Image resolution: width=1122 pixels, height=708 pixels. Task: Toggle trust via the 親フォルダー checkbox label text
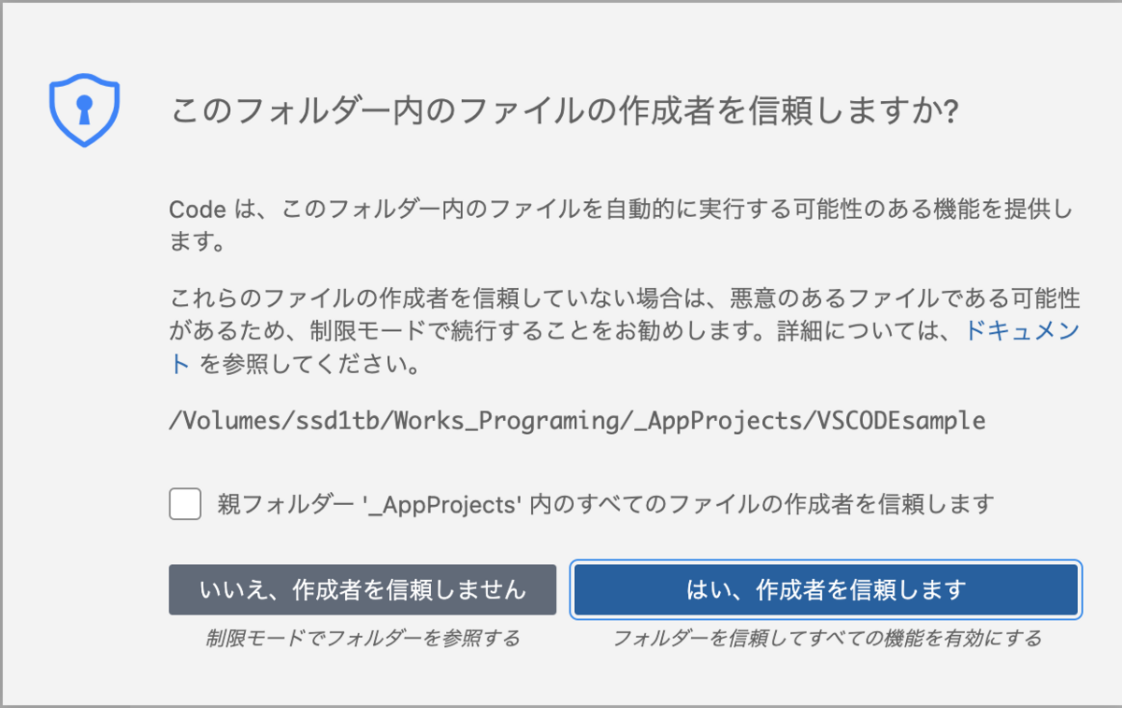click(x=605, y=505)
